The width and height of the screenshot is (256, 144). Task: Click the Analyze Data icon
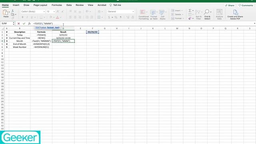(x=219, y=14)
